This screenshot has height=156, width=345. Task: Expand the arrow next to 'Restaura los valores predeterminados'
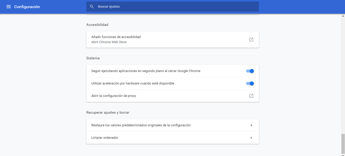[251, 125]
